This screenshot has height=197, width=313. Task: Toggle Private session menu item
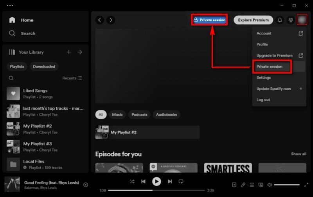[279, 67]
